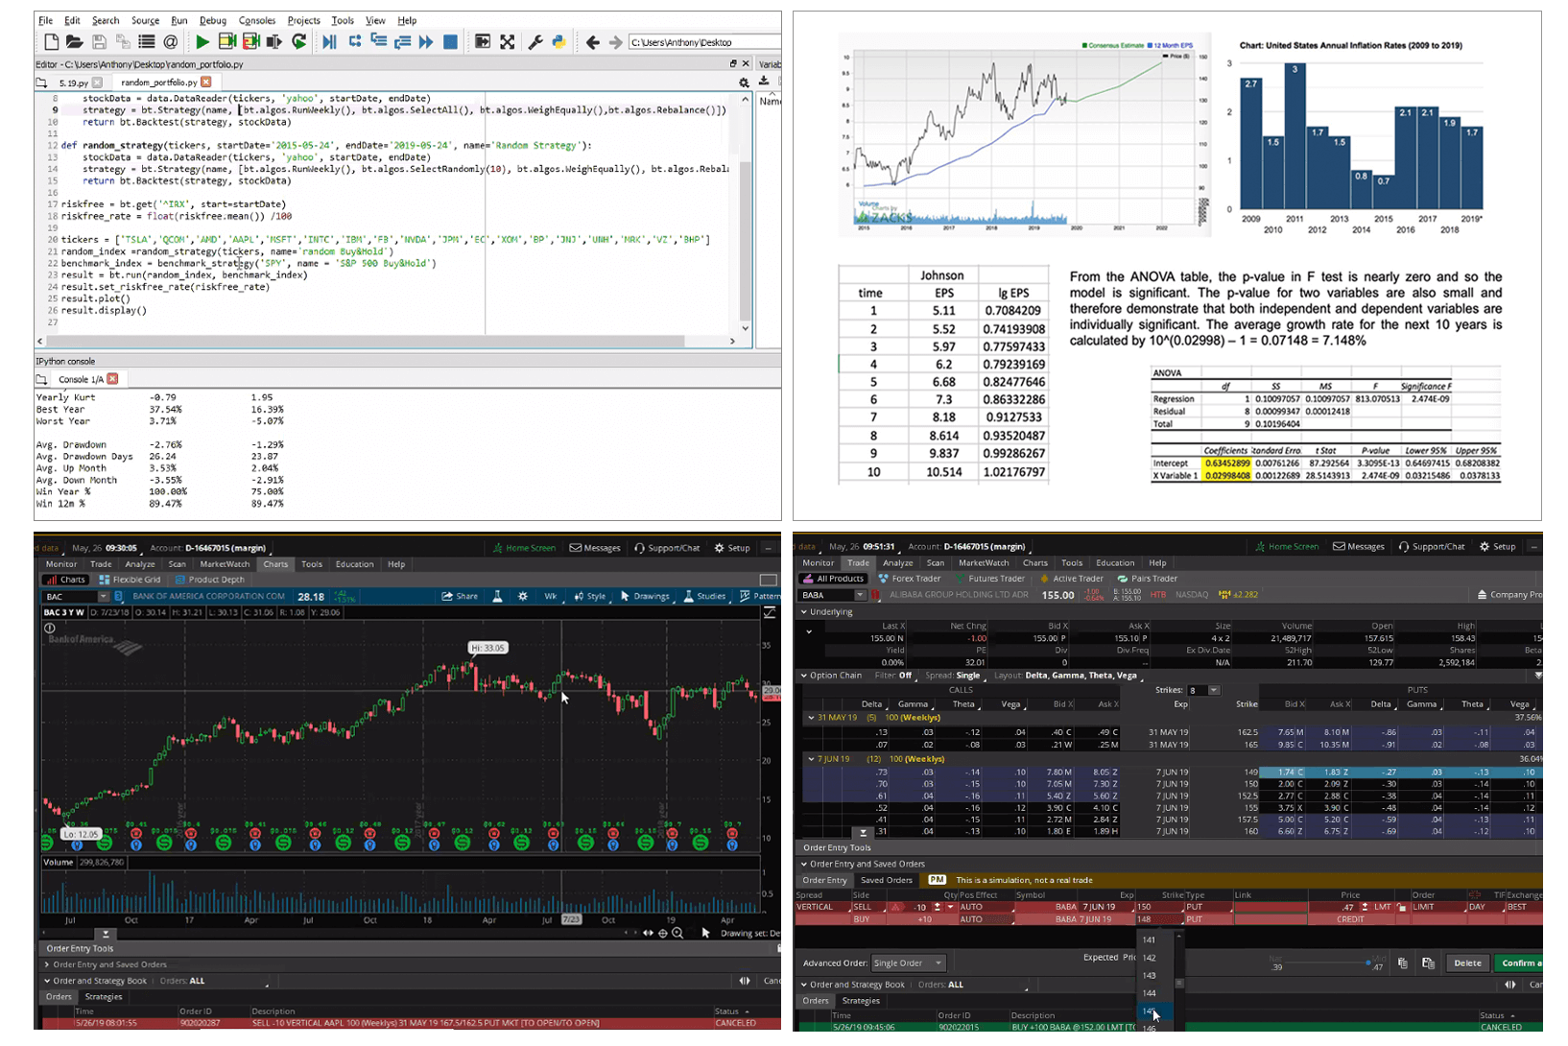Open Setup in the BABA Trade window
Image resolution: width=1568 pixels, height=1046 pixels.
pos(1498,547)
